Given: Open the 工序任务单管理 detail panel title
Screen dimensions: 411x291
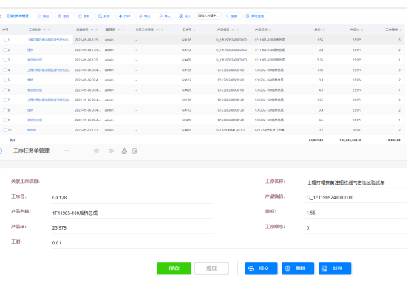Looking at the screenshot, I should pyautogui.click(x=31, y=151).
